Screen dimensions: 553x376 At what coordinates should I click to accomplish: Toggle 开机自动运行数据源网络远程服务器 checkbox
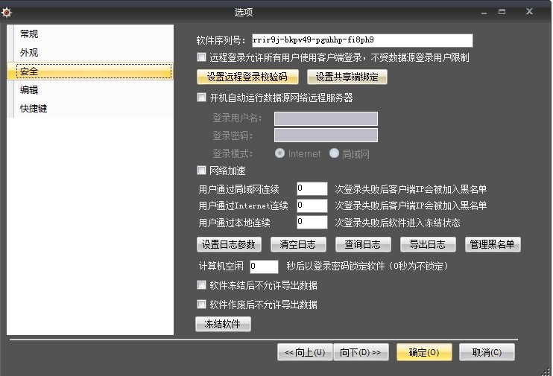[201, 98]
